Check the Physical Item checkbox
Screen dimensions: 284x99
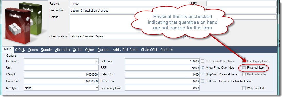pyautogui.click(x=244, y=68)
